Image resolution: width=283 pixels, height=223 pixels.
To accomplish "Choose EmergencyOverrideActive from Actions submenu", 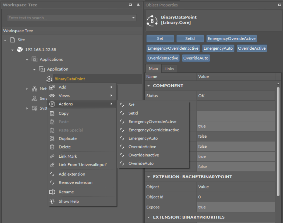I will coord(152,122).
